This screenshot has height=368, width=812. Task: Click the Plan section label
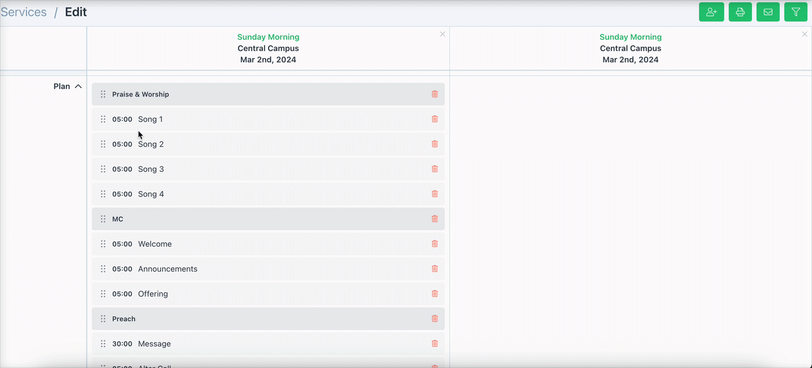click(x=62, y=86)
